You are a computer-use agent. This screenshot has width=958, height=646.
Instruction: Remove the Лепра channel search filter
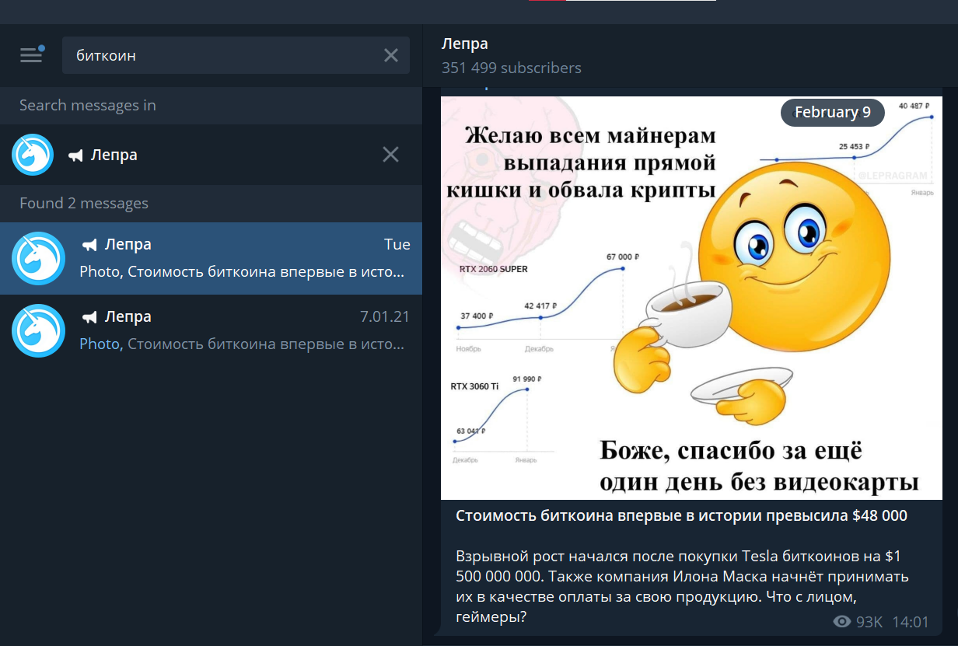tap(390, 154)
